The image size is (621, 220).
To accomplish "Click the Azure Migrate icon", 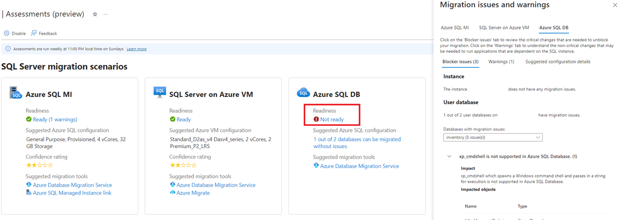I will click(172, 193).
